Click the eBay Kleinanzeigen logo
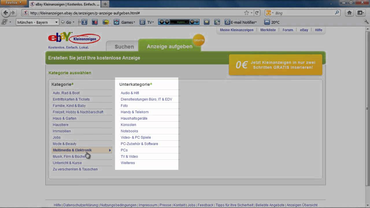The image size is (370, 208). 74,38
